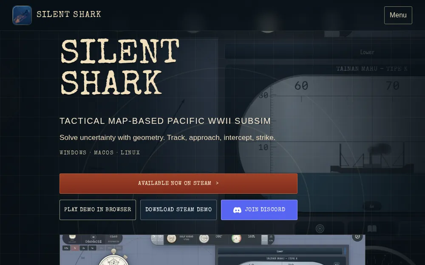
Task: Click the 'Windows · macOS · Linux' platforms line
Action: [x=100, y=153]
